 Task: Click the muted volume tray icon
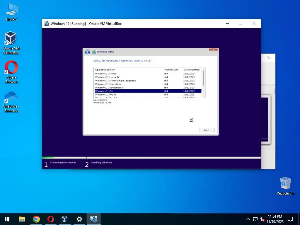[262, 219]
